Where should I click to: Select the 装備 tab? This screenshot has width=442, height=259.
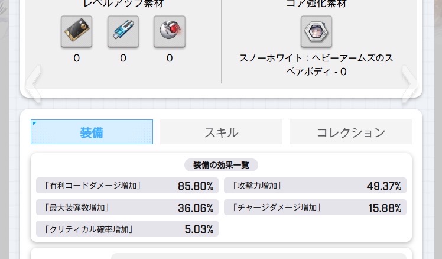coord(92,132)
